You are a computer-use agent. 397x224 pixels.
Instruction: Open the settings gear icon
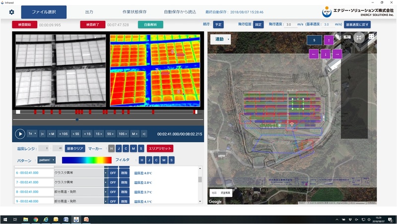click(x=11, y=12)
